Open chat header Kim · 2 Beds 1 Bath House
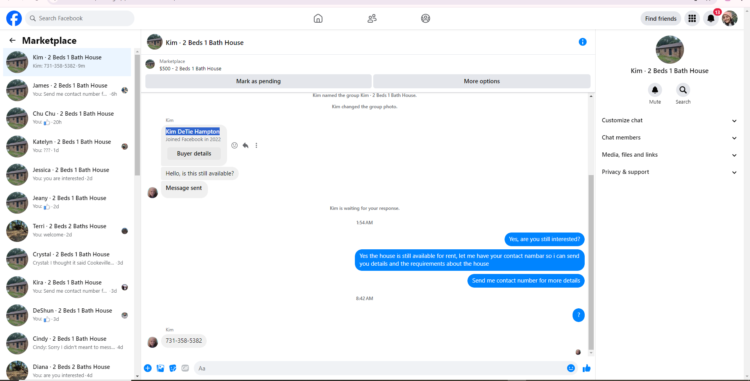This screenshot has height=381, width=750. pos(204,43)
